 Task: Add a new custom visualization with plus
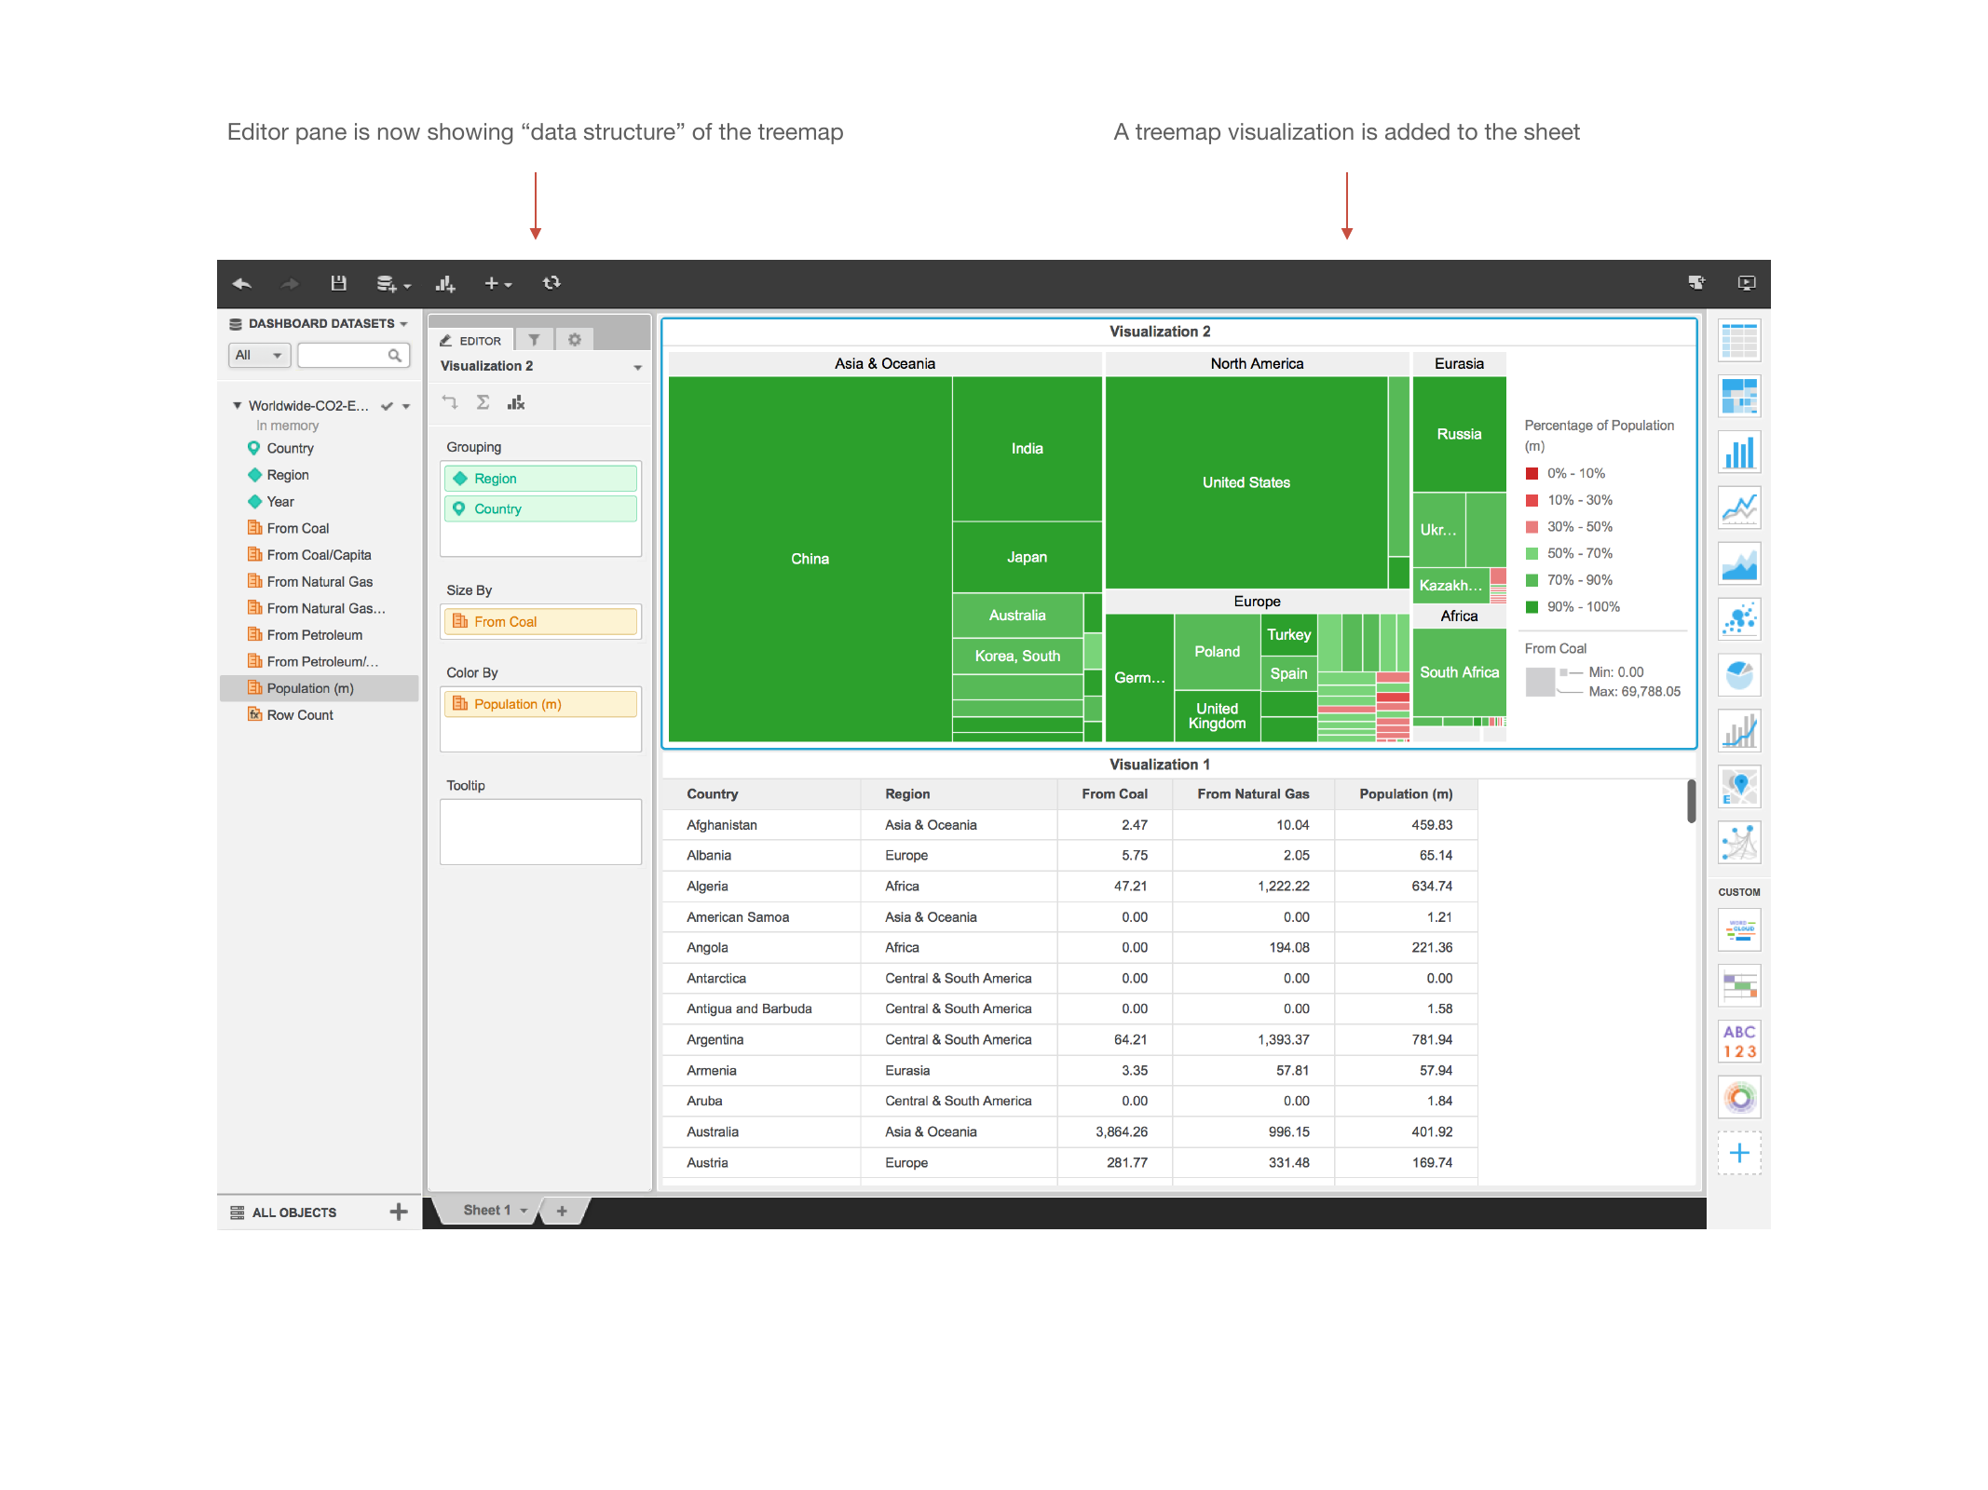(1738, 1154)
